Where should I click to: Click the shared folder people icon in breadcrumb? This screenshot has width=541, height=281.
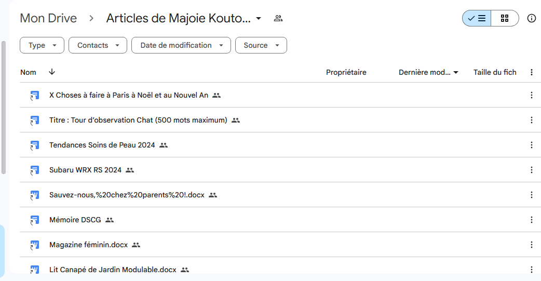[278, 19]
